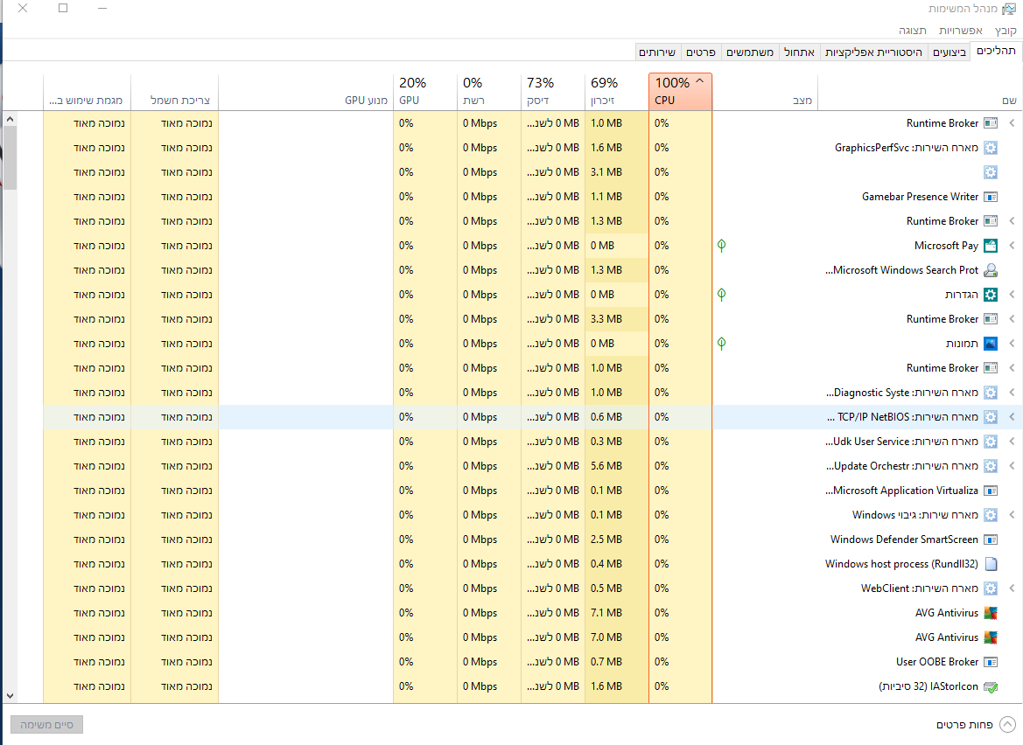Image resolution: width=1023 pixels, height=745 pixels.
Task: Sort by the מצב status column header
Action: click(x=765, y=91)
